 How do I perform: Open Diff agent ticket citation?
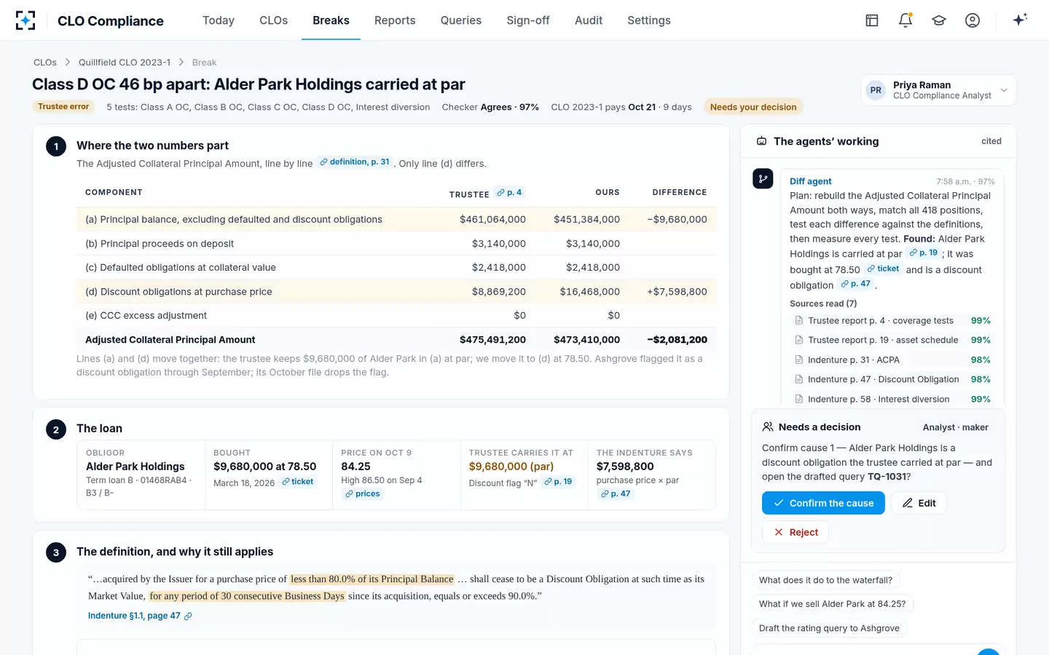[883, 269]
